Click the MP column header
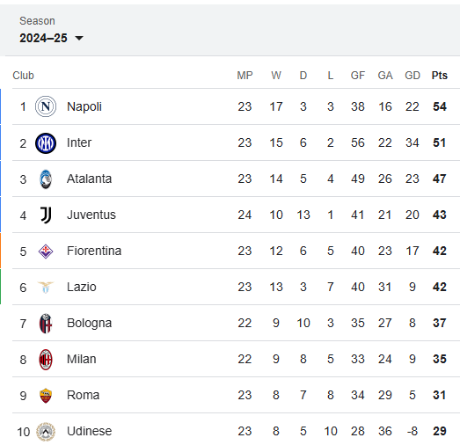Screen dimensions: 460x445 click(245, 76)
